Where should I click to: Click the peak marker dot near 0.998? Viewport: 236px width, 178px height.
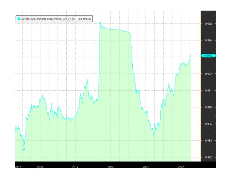(x=100, y=23)
